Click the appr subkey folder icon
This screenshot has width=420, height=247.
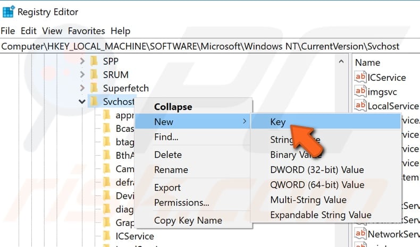click(107, 115)
